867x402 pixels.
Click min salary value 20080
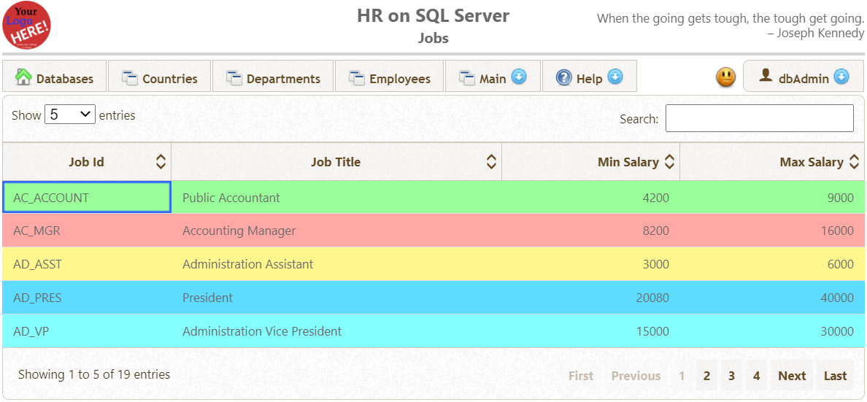[652, 298]
